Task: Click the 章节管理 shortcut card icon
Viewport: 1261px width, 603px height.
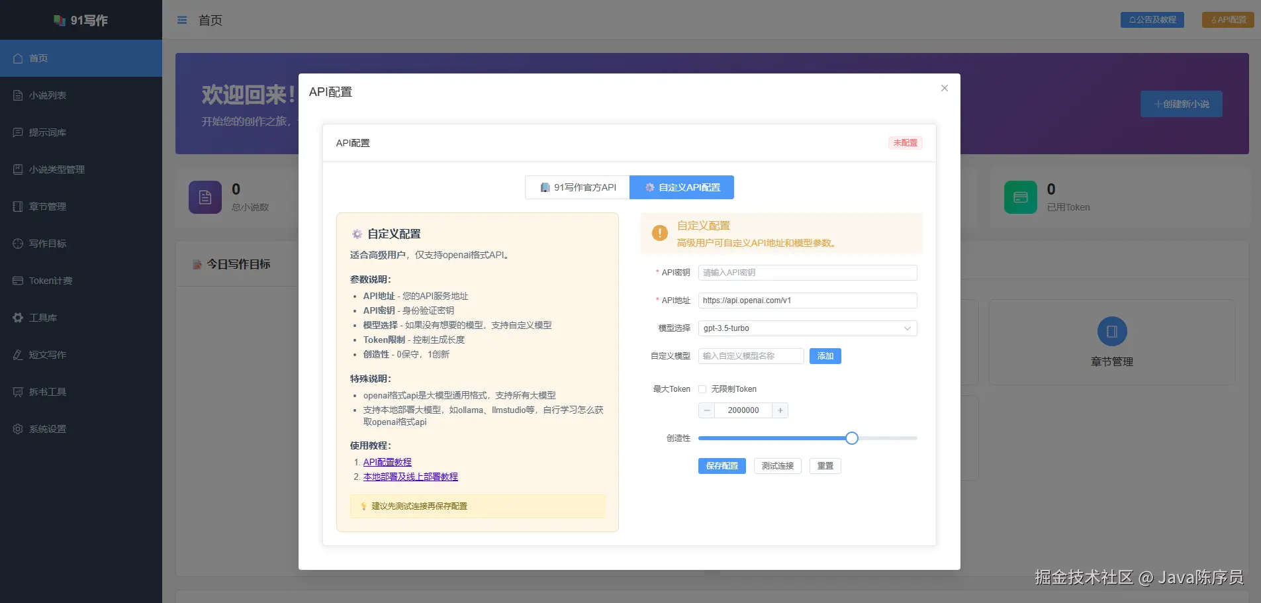Action: point(1112,332)
